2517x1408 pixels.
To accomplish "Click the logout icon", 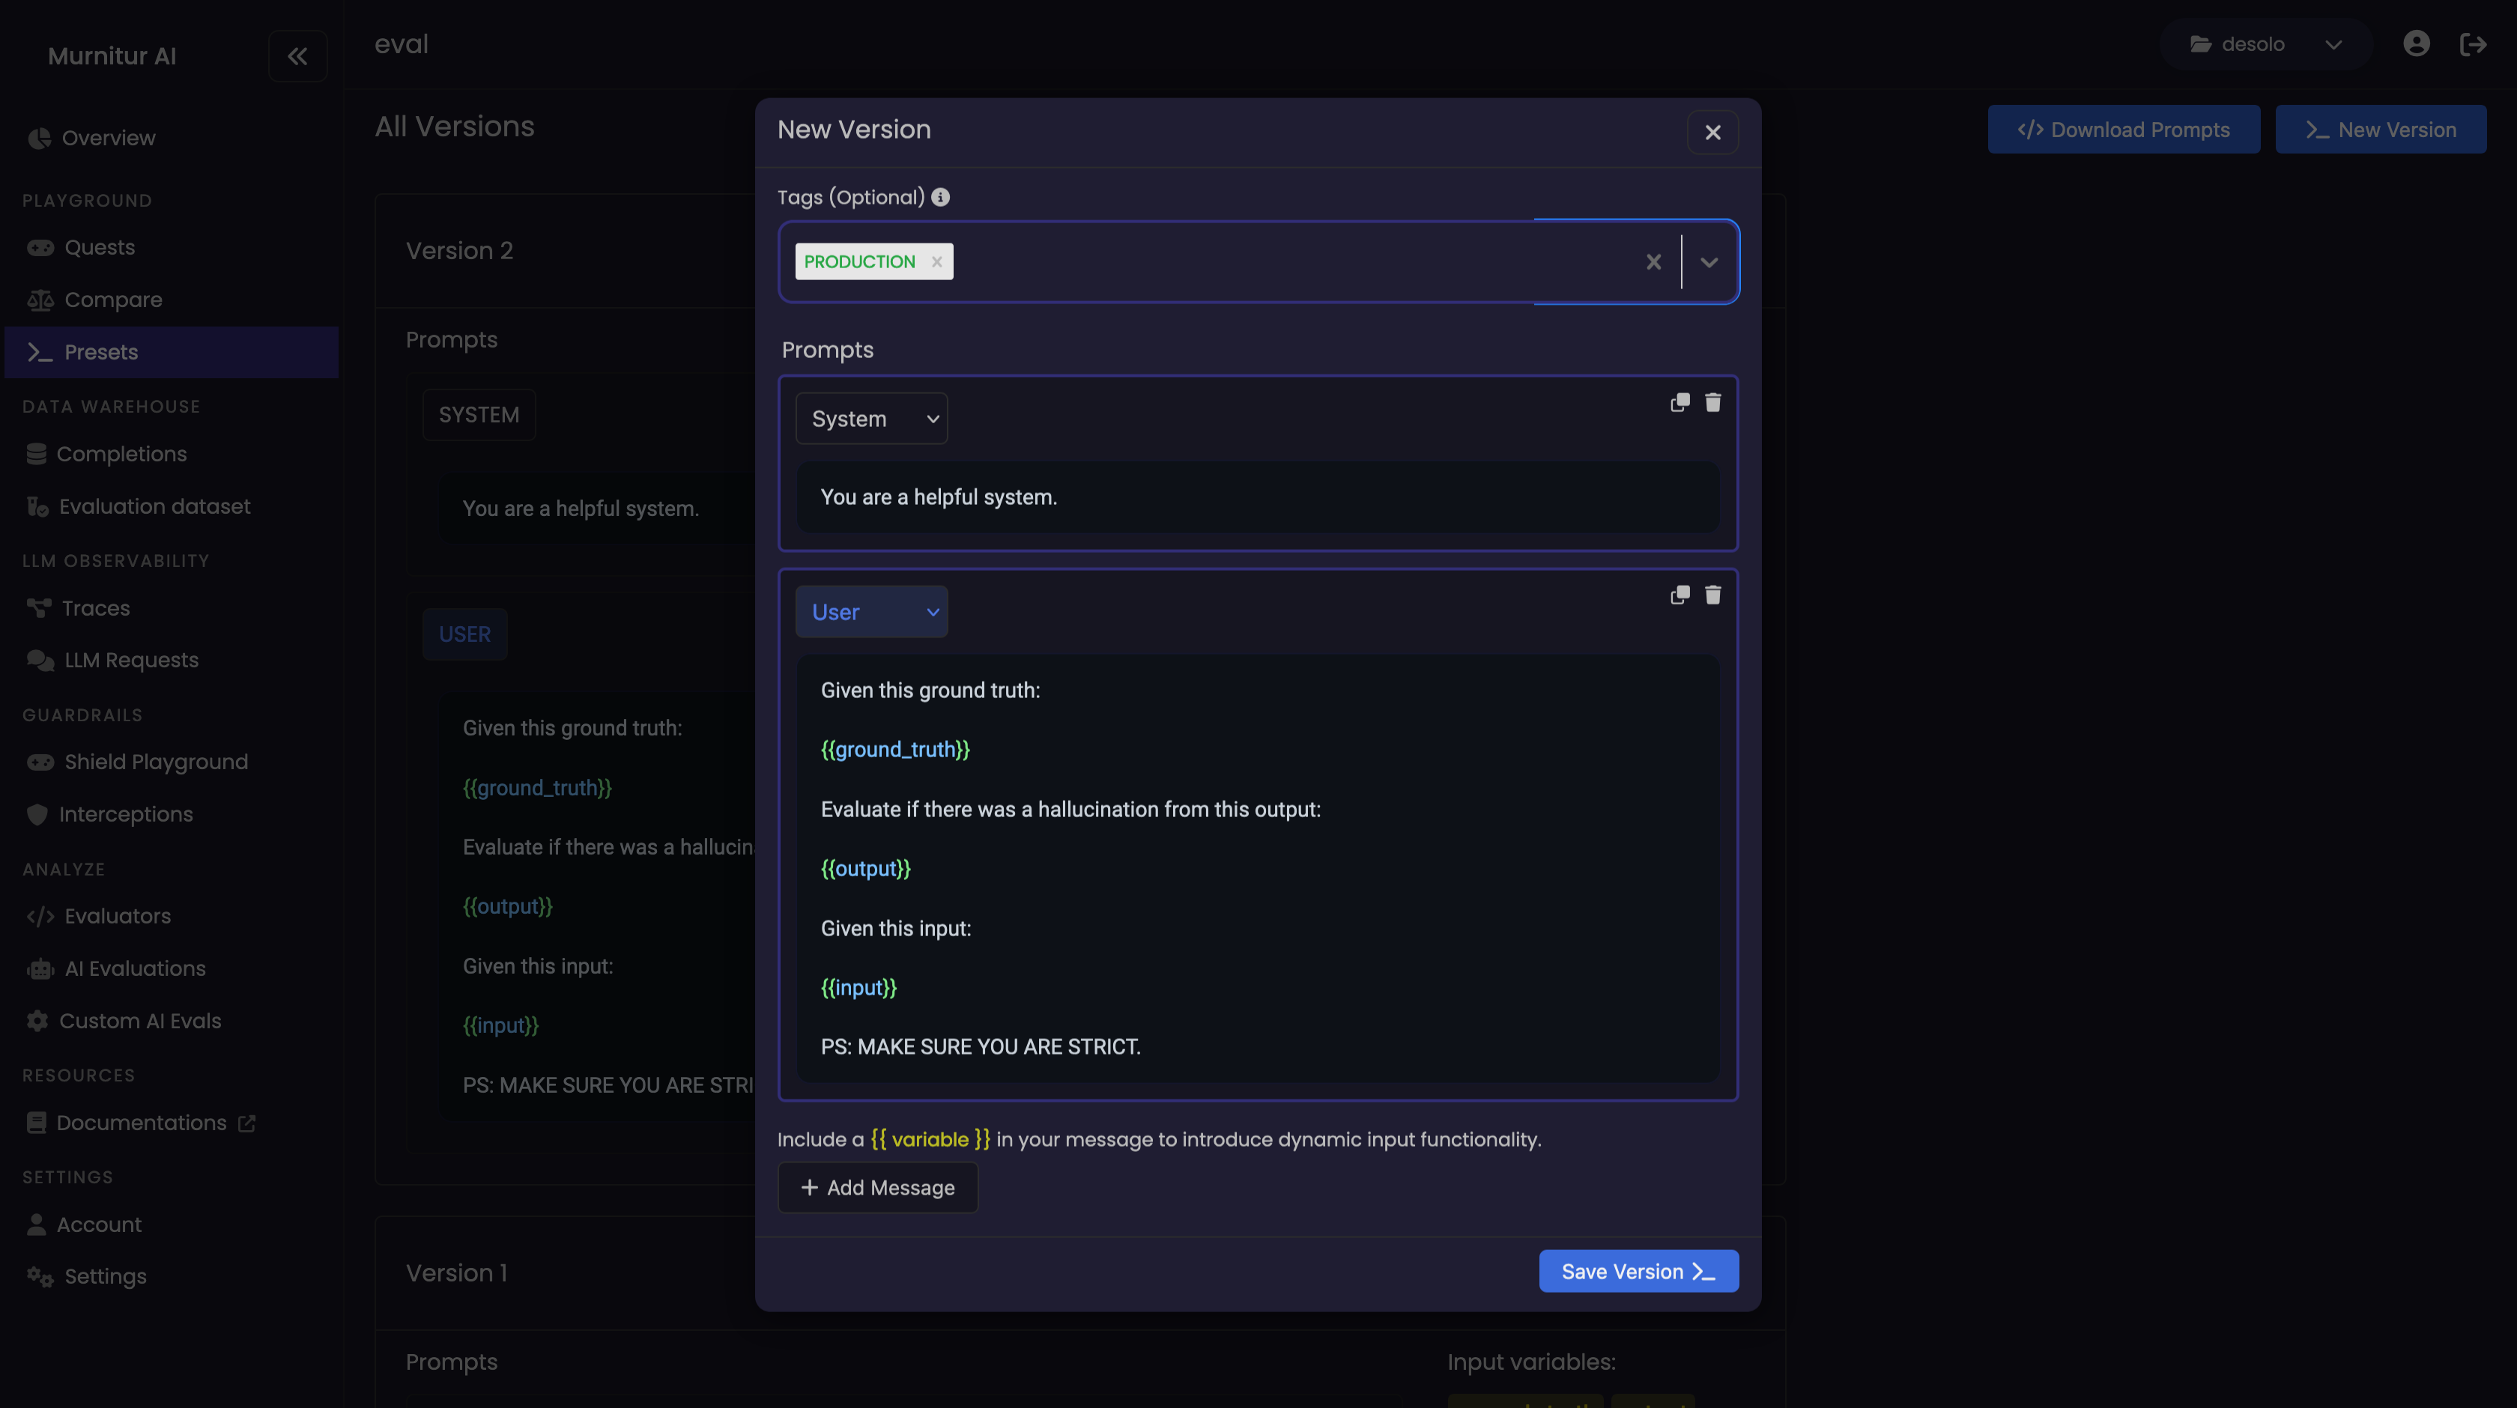I will tap(2472, 44).
